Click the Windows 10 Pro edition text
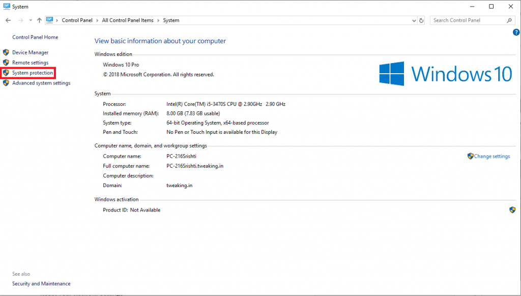Viewport: 521px width, 296px height. click(x=121, y=65)
